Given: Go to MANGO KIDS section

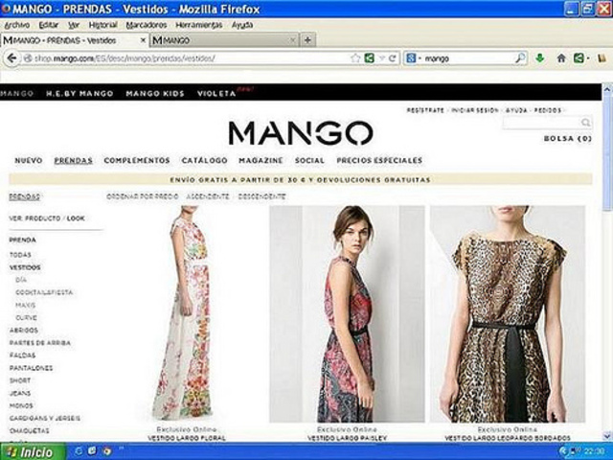Looking at the screenshot, I should [155, 94].
